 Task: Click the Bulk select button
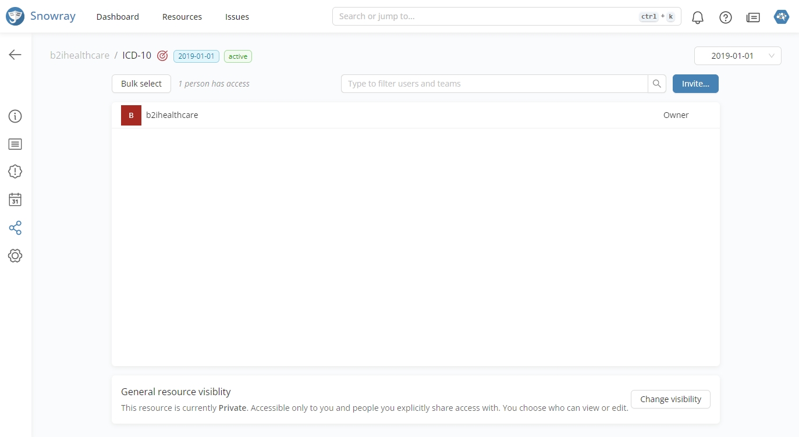point(141,84)
